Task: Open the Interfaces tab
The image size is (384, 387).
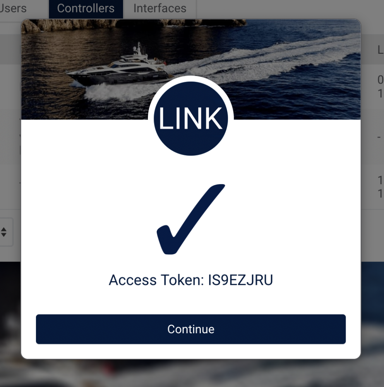Action: coord(160,9)
